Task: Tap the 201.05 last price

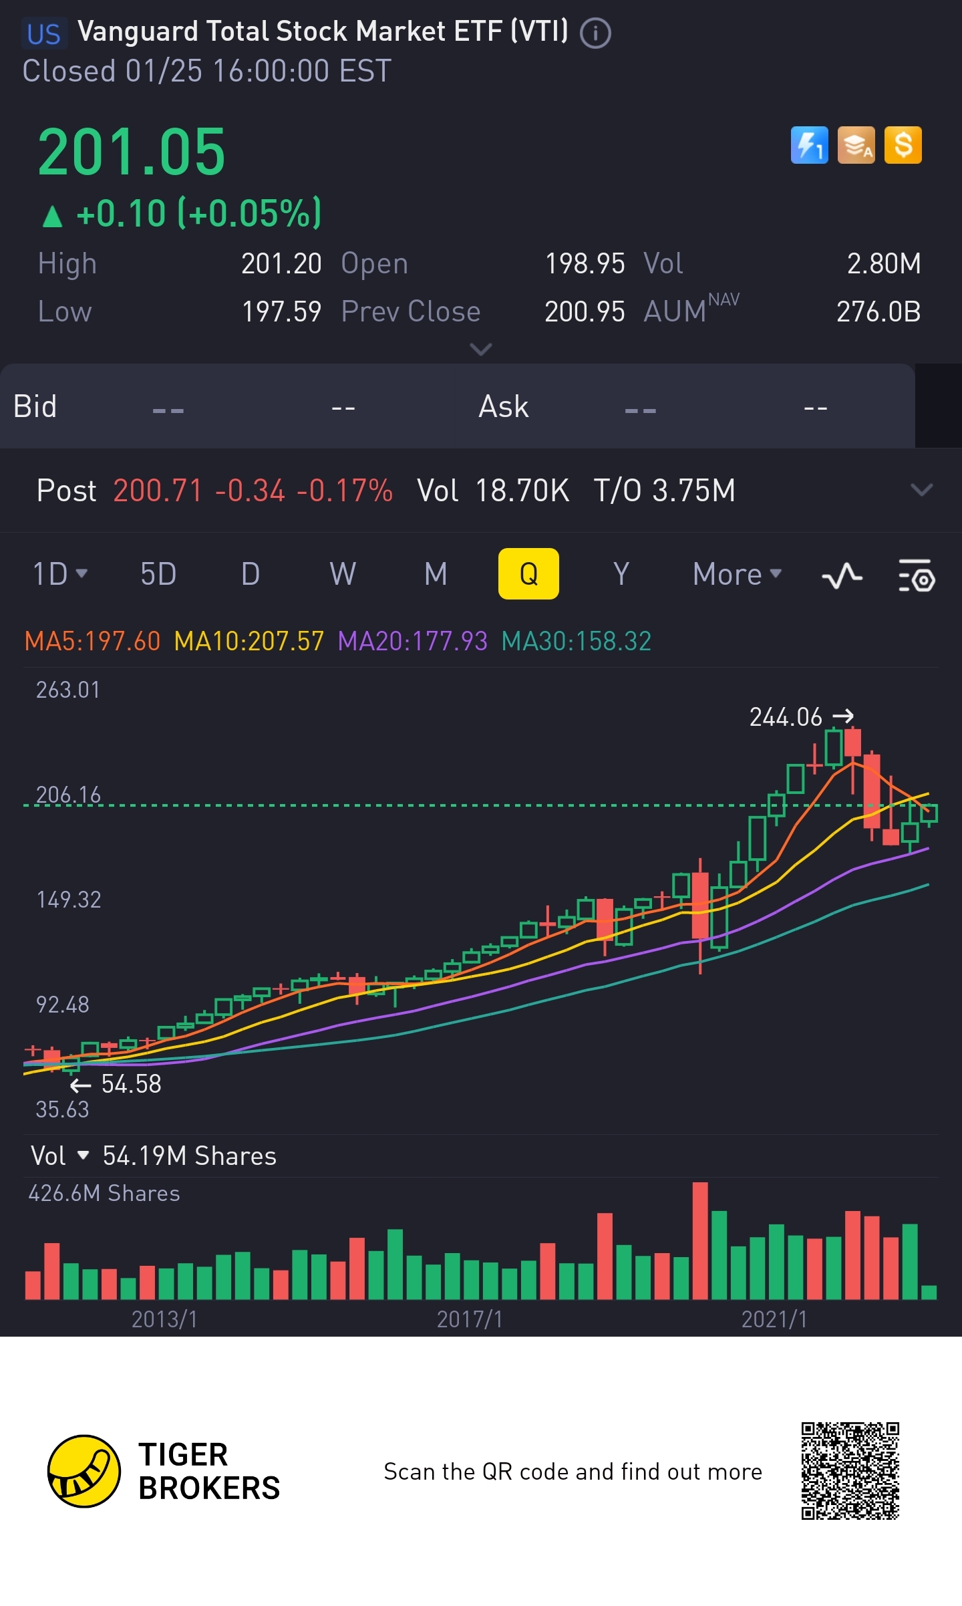Action: (132, 152)
